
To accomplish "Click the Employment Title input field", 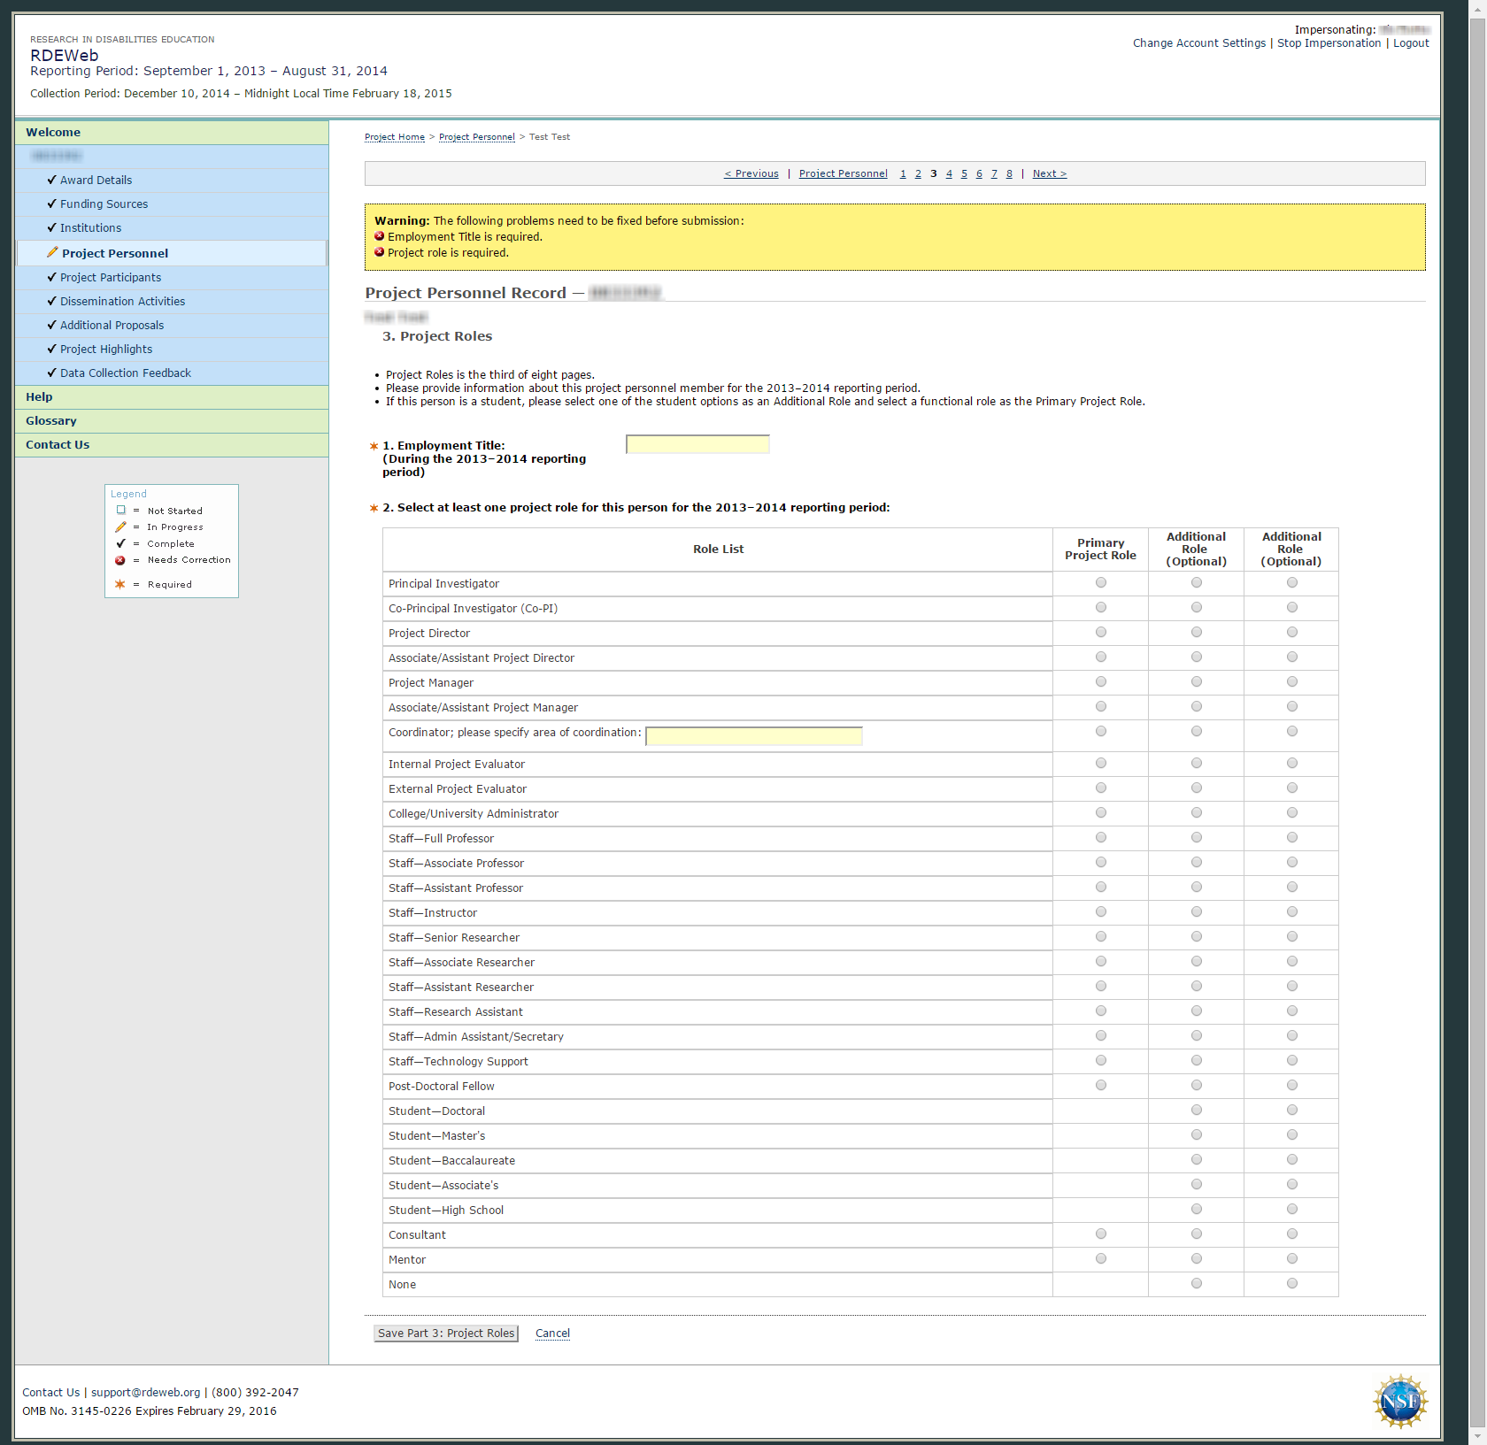I will click(697, 444).
